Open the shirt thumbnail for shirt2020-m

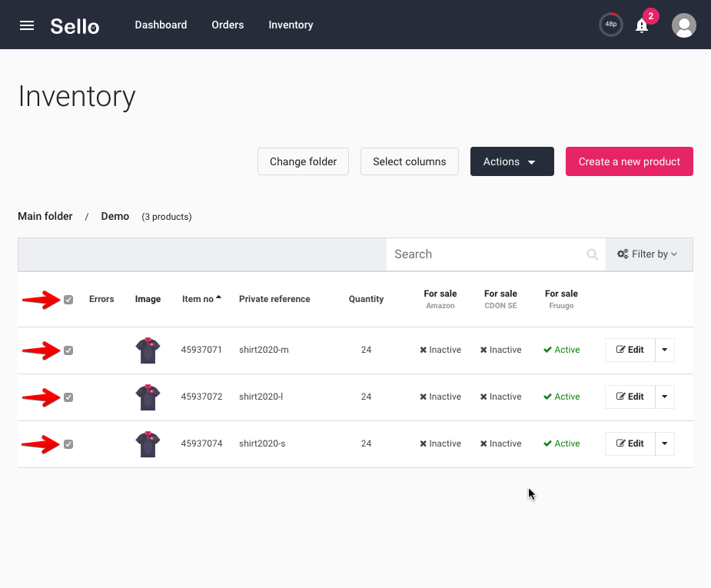pyautogui.click(x=148, y=350)
